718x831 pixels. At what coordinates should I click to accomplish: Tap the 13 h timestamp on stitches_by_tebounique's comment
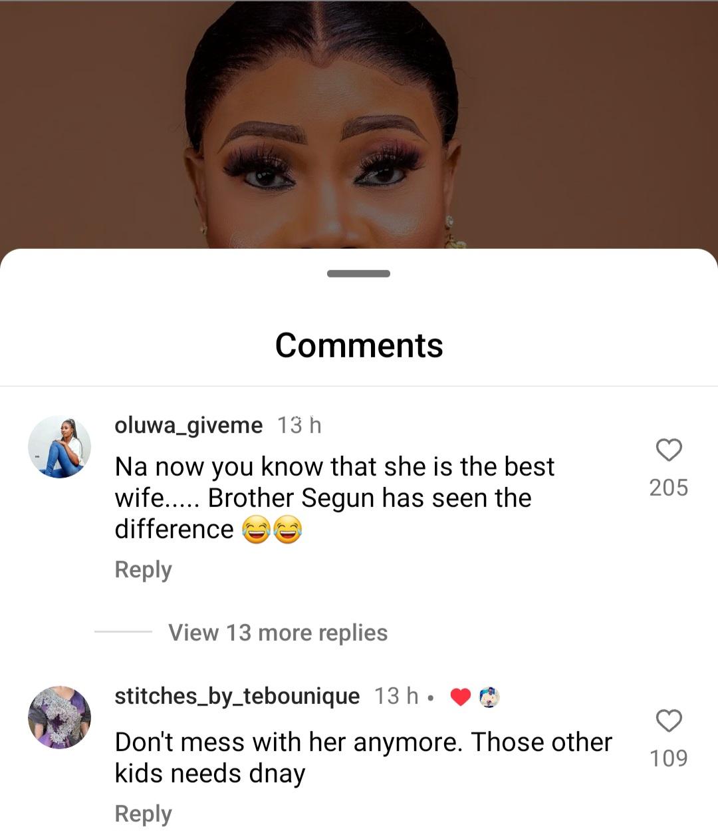pyautogui.click(x=396, y=696)
